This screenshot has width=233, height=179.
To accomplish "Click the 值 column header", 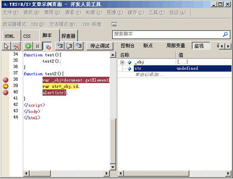I will 204,55.
